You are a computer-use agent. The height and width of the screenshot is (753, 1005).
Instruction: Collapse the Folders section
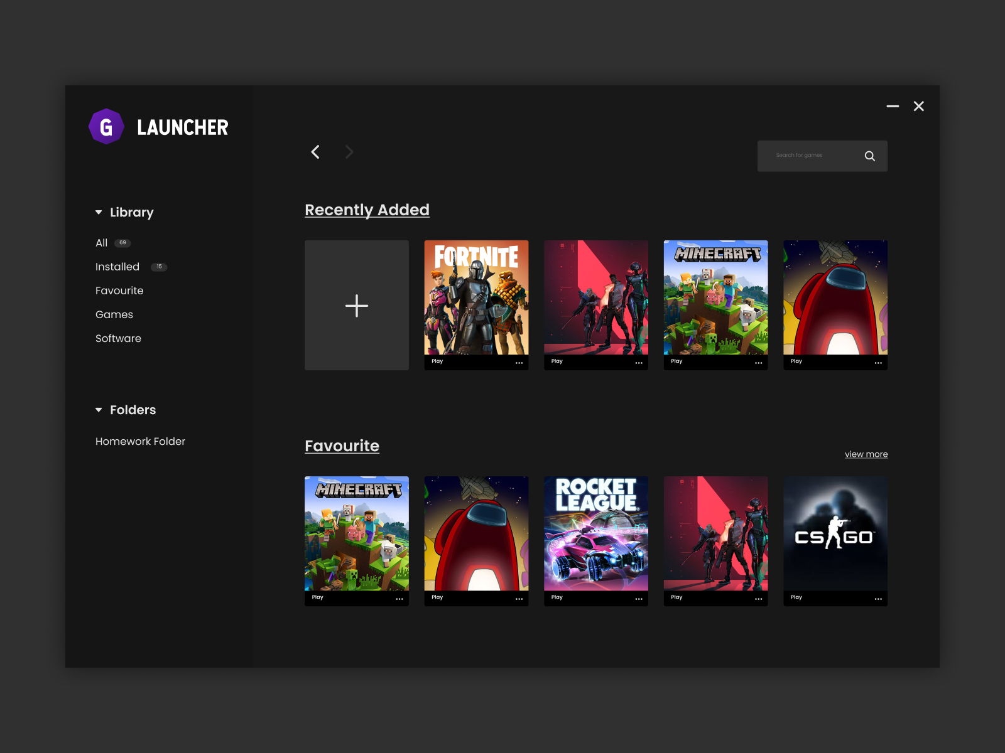[99, 410]
